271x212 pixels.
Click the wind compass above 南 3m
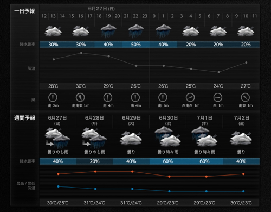pos(53,97)
